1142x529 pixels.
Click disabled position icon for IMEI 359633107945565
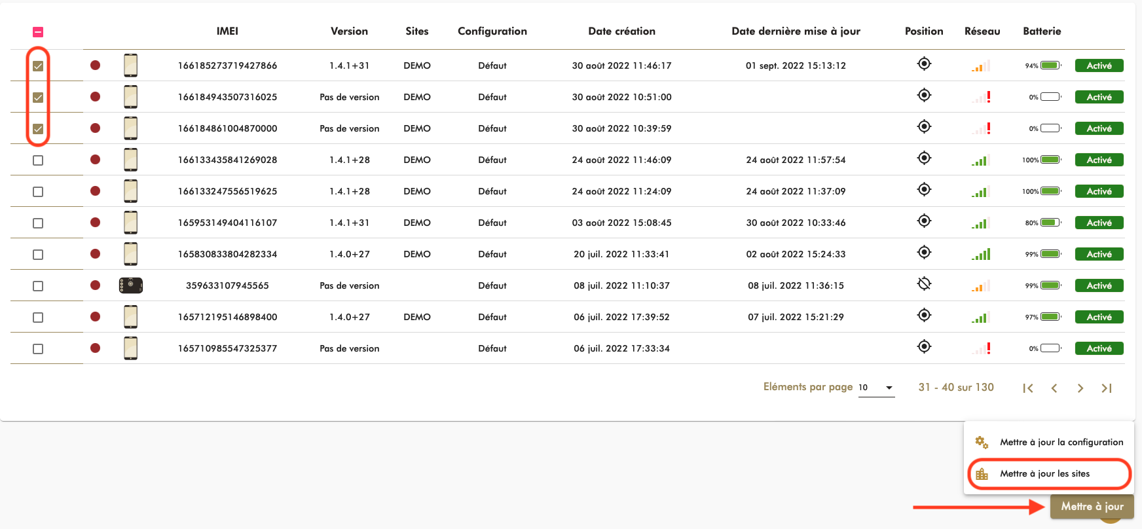coord(924,284)
